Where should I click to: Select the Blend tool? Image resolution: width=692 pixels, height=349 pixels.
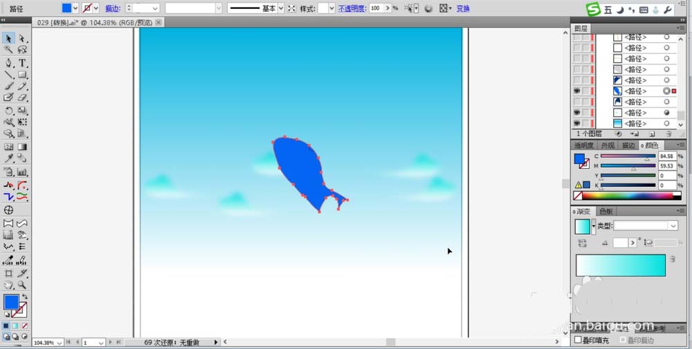point(22,158)
